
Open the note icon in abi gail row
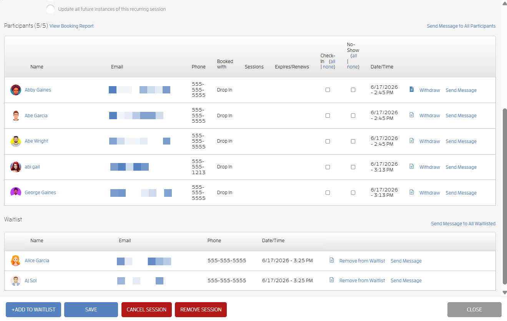(412, 166)
